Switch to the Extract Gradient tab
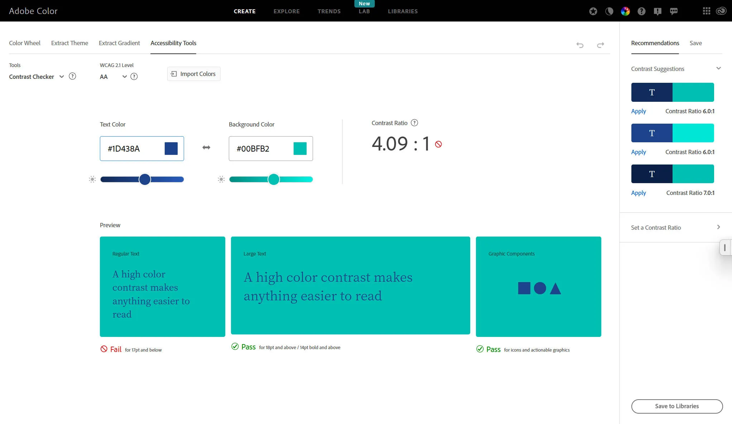The height and width of the screenshot is (424, 732). tap(119, 43)
